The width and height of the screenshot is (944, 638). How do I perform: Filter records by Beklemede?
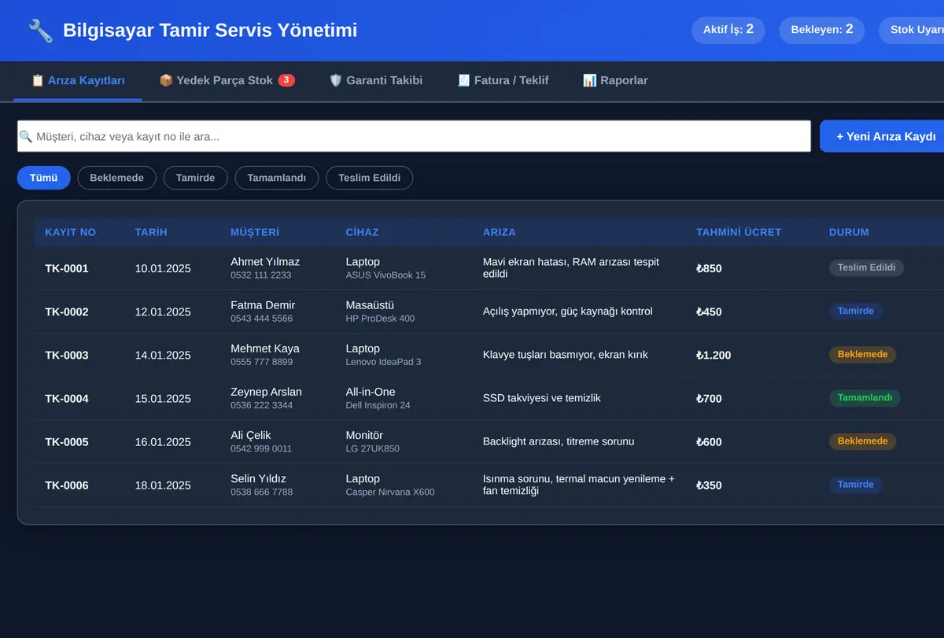[116, 178]
